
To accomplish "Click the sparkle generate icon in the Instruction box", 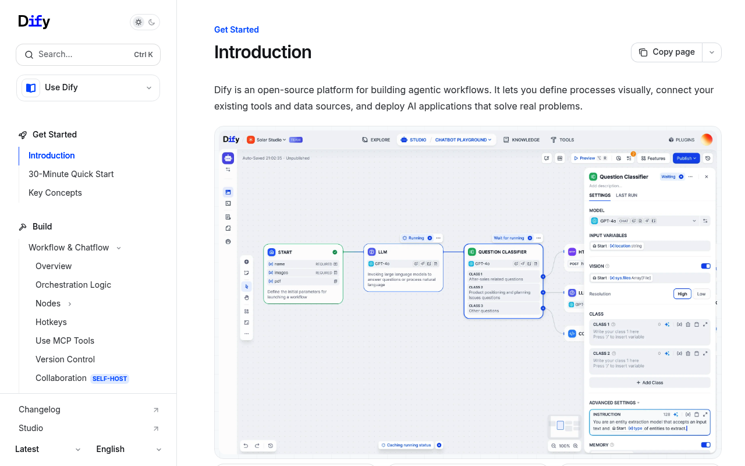I will pos(676,414).
